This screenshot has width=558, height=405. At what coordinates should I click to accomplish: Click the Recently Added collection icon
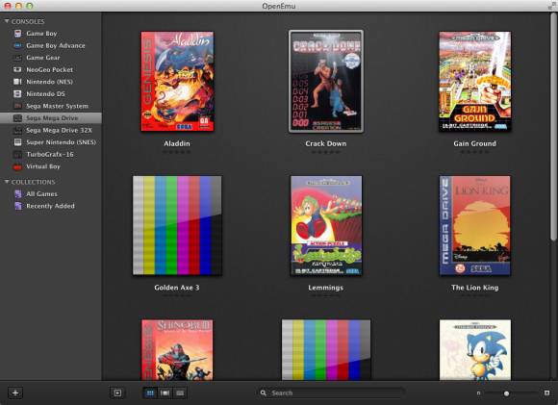(x=17, y=206)
